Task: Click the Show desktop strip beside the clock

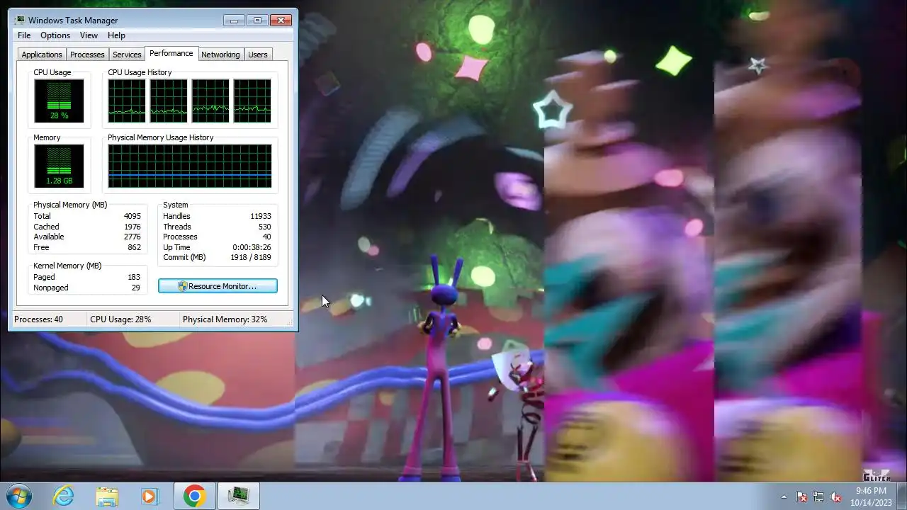Action: pyautogui.click(x=901, y=496)
